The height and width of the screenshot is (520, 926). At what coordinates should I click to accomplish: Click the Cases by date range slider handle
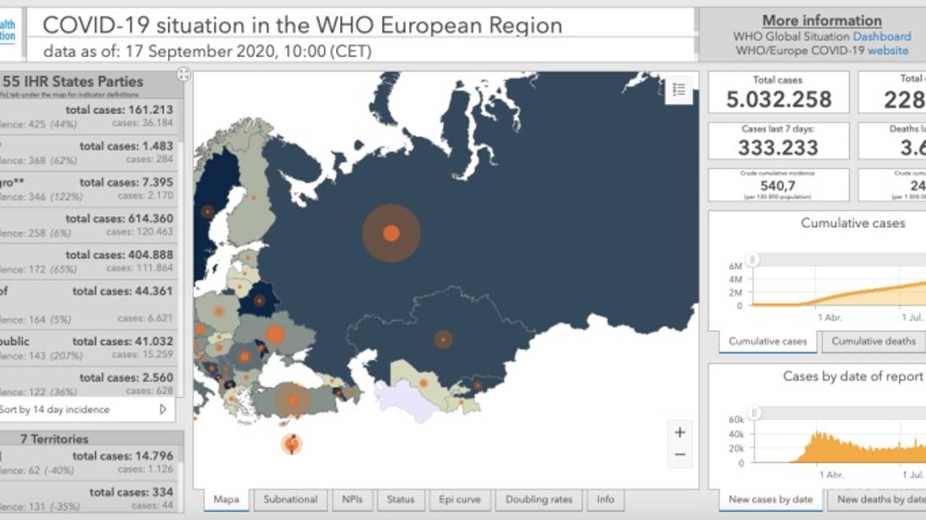(753, 413)
